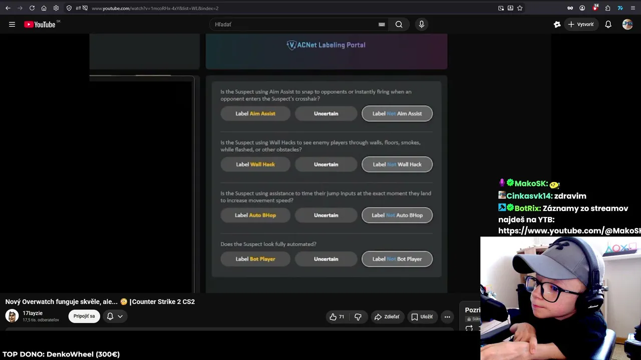Select Uncertain for the fully automated question
Viewport: 641px width, 360px height.
coord(326,259)
